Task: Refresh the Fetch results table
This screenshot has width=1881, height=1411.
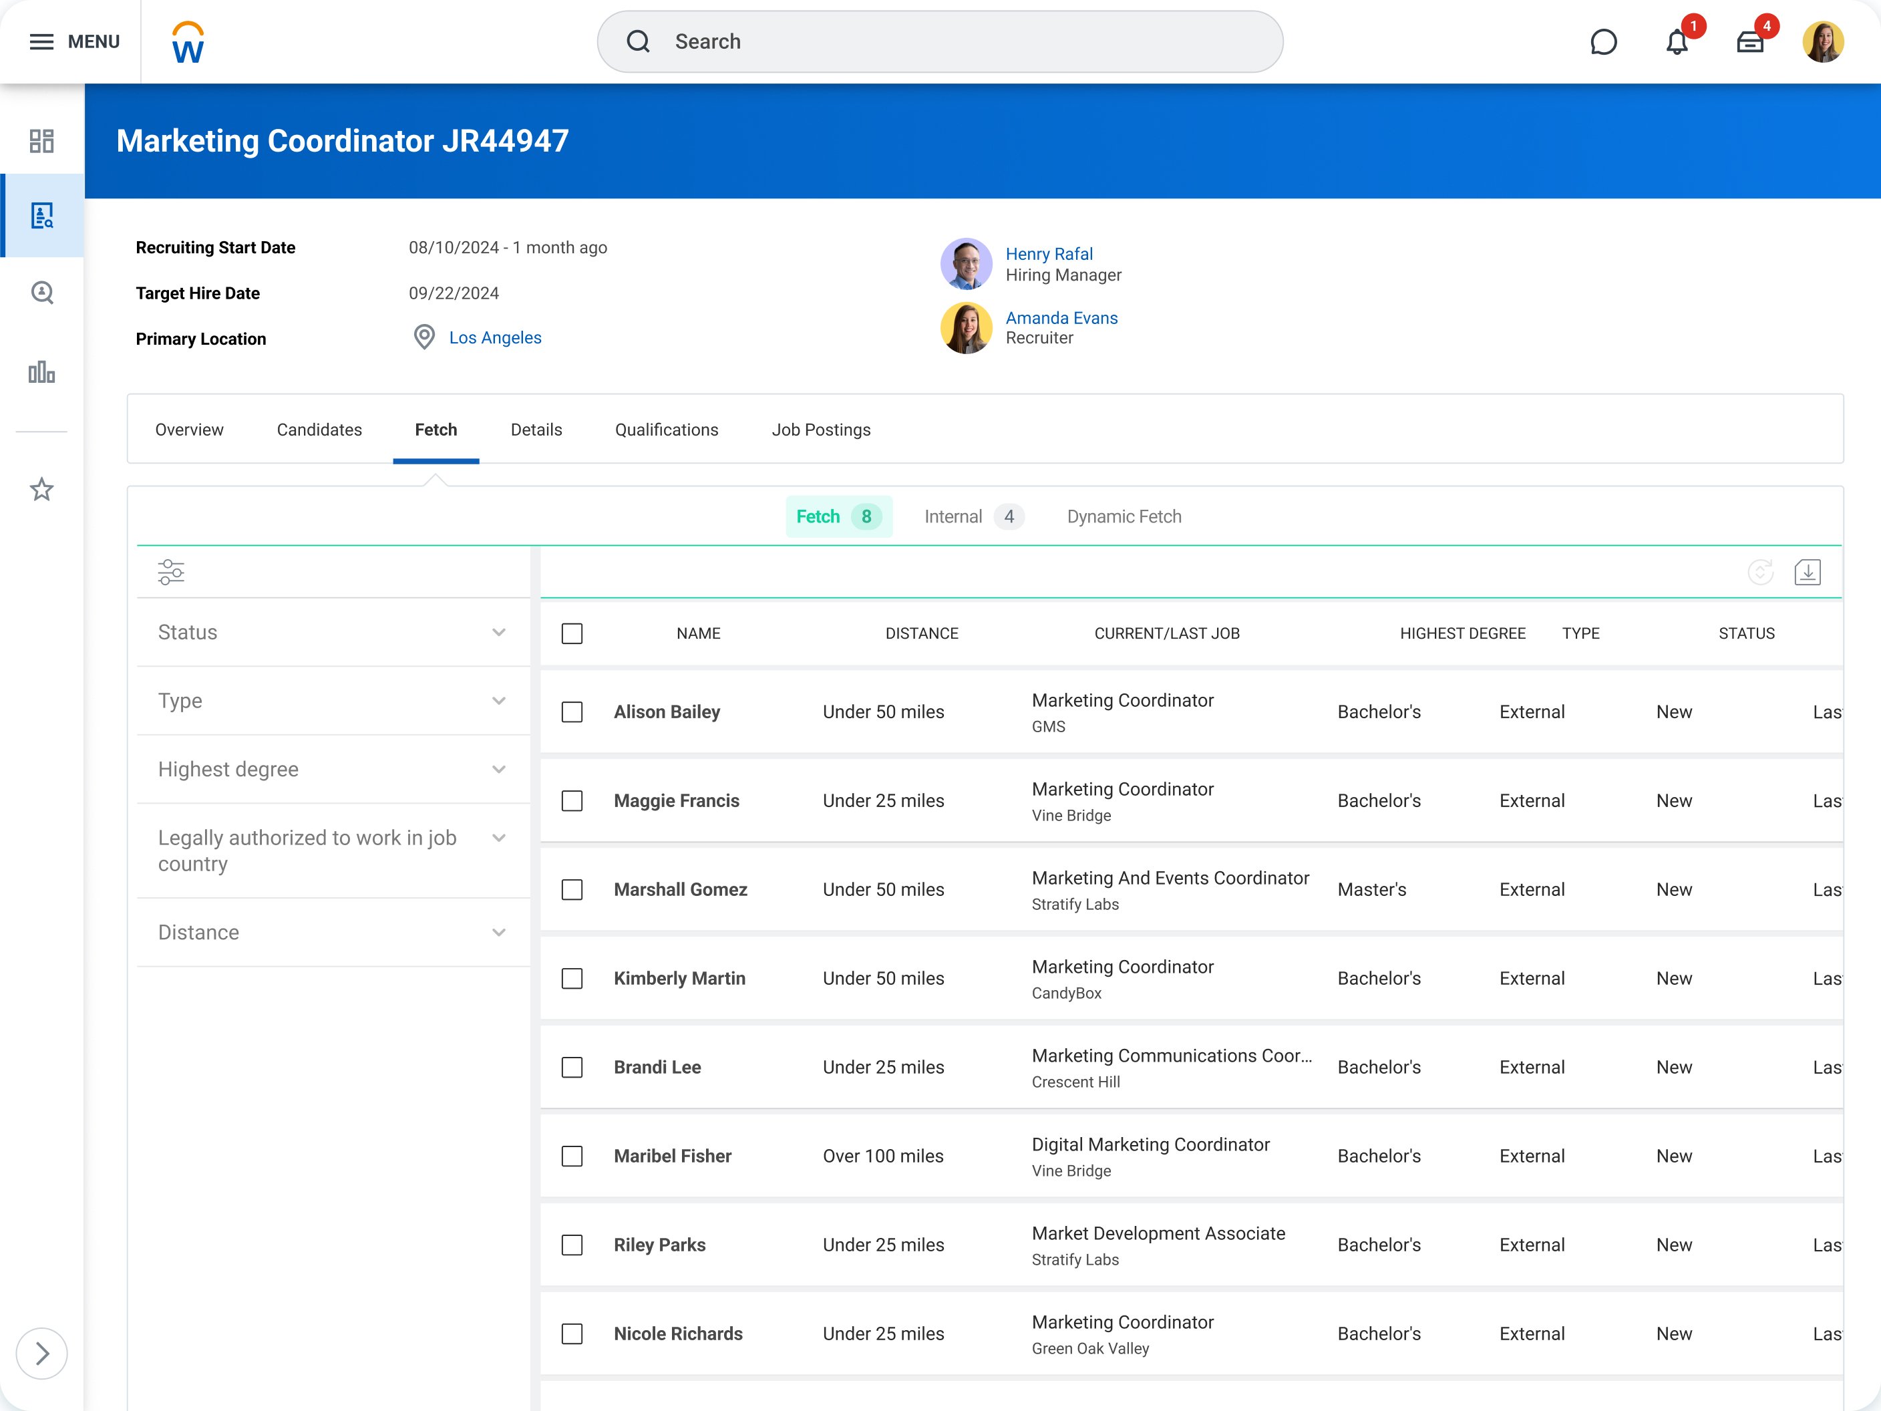Action: [x=1757, y=571]
